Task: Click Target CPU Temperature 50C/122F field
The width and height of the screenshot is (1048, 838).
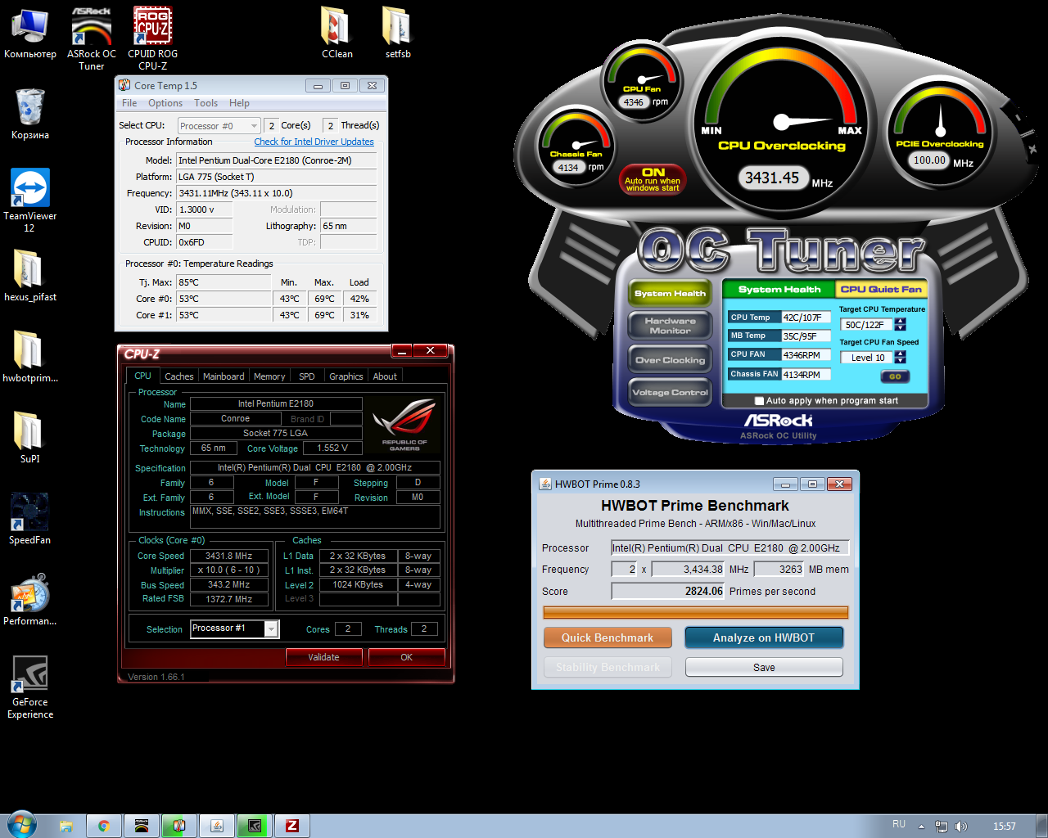Action: pyautogui.click(x=866, y=325)
